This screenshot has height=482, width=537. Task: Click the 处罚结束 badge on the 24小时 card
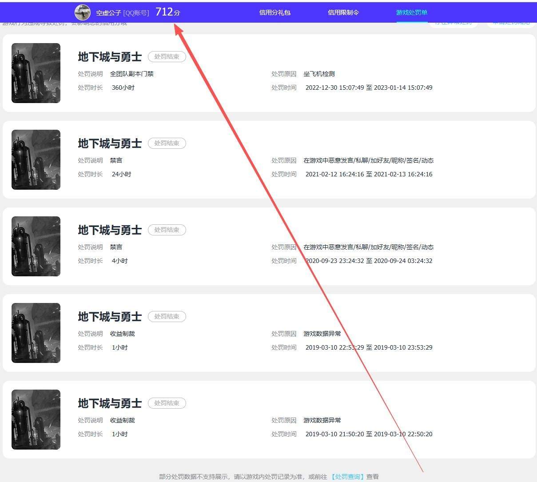(167, 143)
